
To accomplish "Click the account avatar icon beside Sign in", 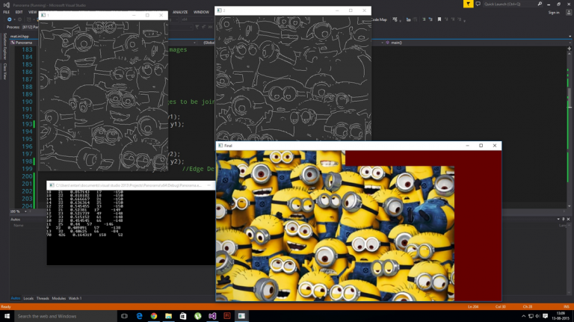I will click(569, 13).
